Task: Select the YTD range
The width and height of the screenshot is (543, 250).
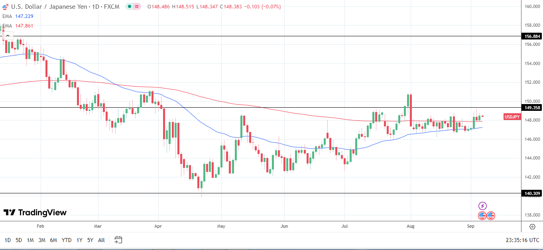Action: tap(67, 240)
